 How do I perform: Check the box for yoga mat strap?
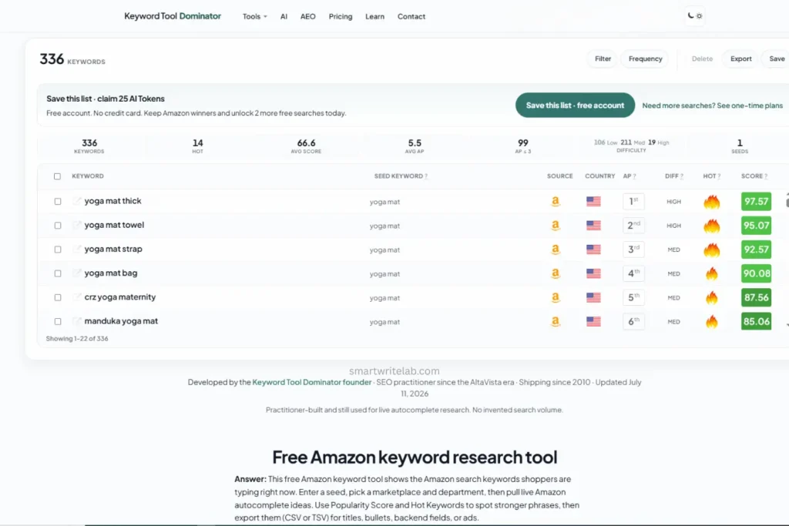tap(58, 250)
